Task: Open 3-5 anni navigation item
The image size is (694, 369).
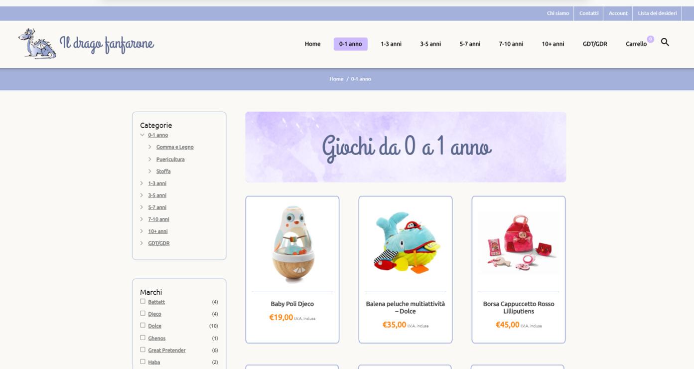Action: (x=430, y=44)
